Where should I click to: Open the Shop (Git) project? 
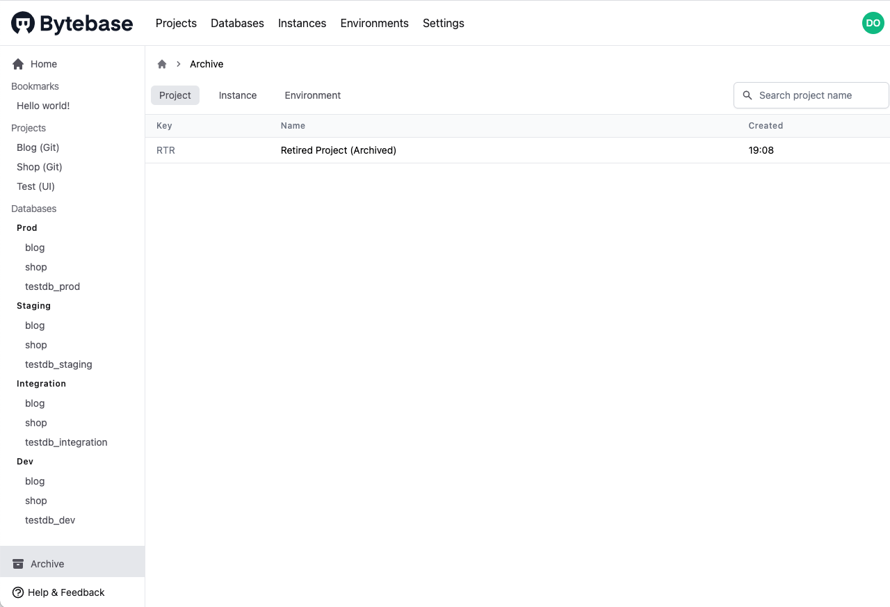click(x=39, y=167)
